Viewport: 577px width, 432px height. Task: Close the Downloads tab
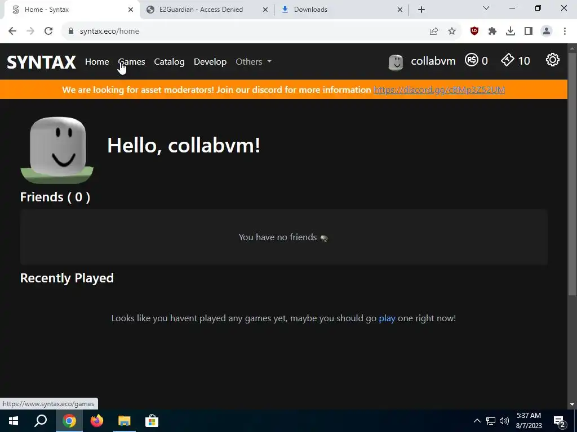pyautogui.click(x=400, y=10)
